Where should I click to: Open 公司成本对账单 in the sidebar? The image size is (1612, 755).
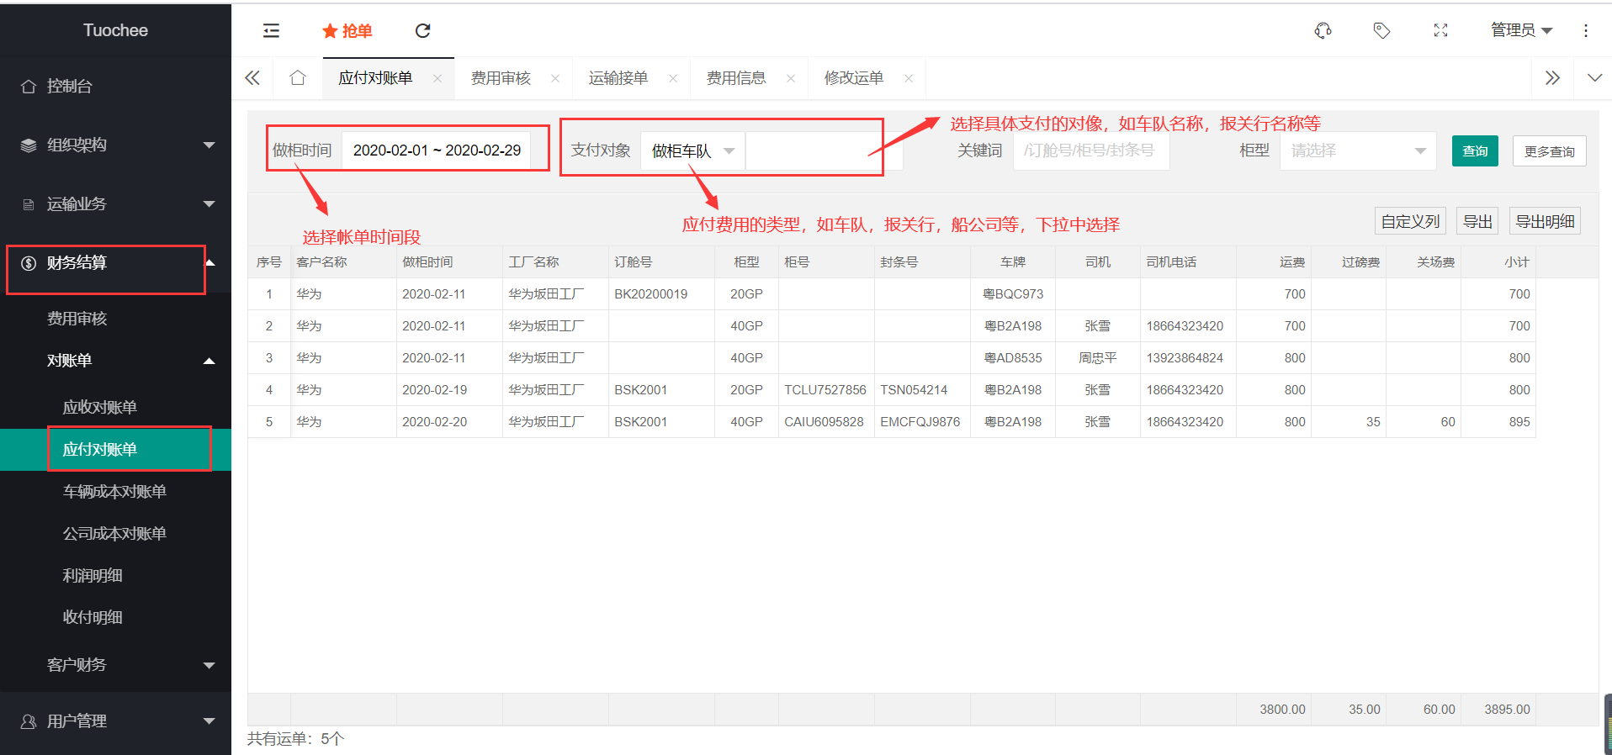click(115, 534)
